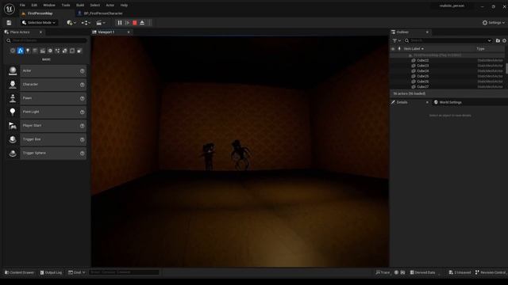Select the Geometry category icon

pos(57,51)
